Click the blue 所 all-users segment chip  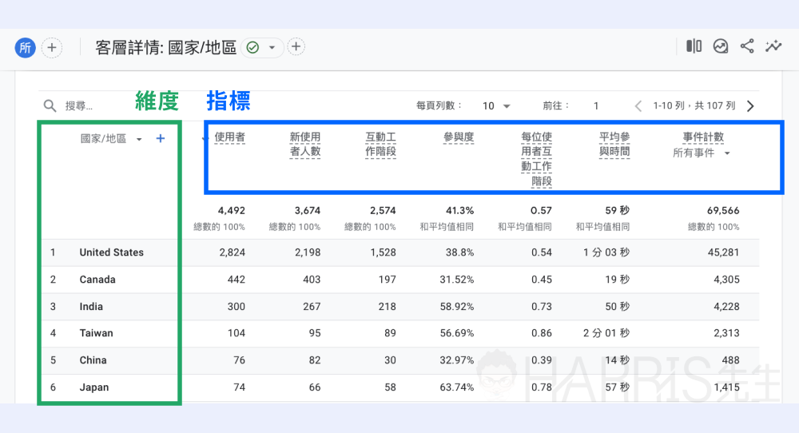pos(25,48)
